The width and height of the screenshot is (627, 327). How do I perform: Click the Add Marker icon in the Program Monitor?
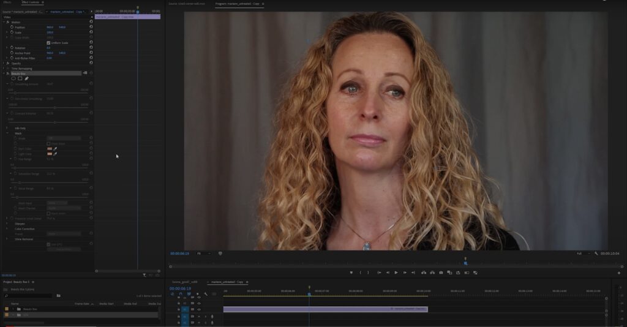click(x=351, y=272)
